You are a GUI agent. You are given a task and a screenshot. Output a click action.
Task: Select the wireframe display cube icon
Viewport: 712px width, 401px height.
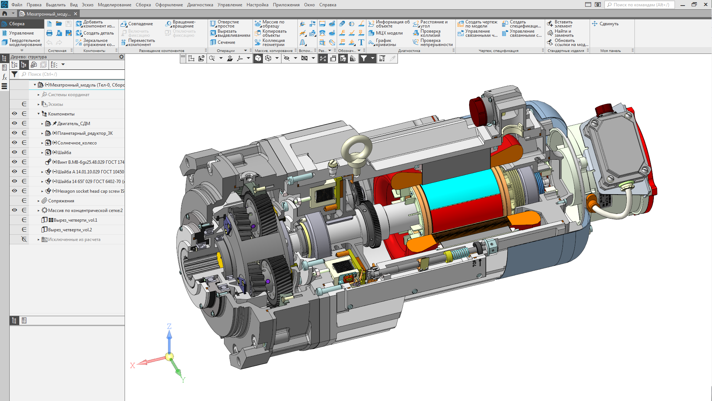[x=268, y=58]
